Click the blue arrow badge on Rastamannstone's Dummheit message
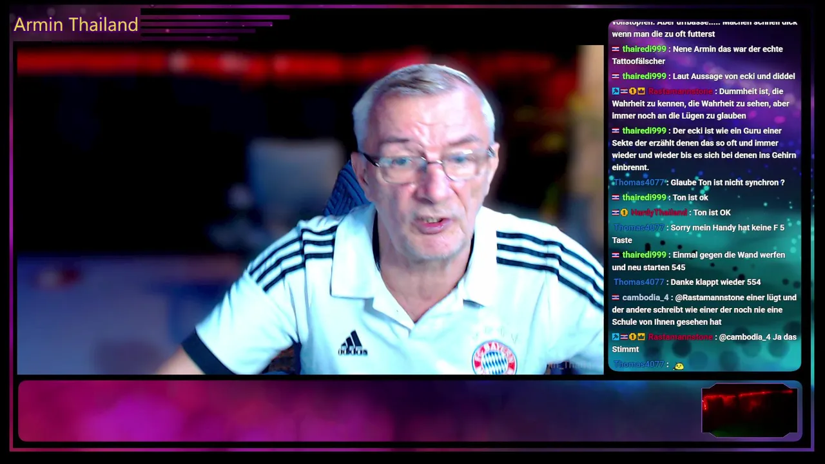Image resolution: width=825 pixels, height=464 pixels. [616, 92]
